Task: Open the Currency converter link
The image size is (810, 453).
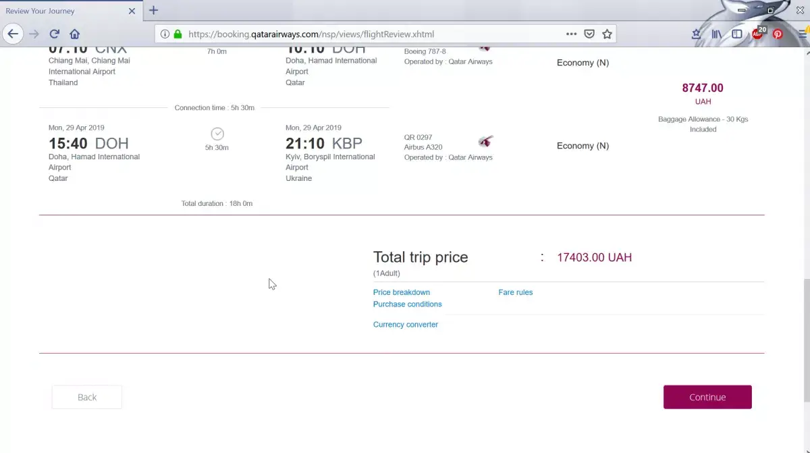Action: pyautogui.click(x=406, y=325)
